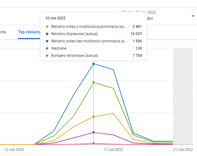Screen dimensions: 197x156
Task: Select the red data point near axis
Action: 94,144
